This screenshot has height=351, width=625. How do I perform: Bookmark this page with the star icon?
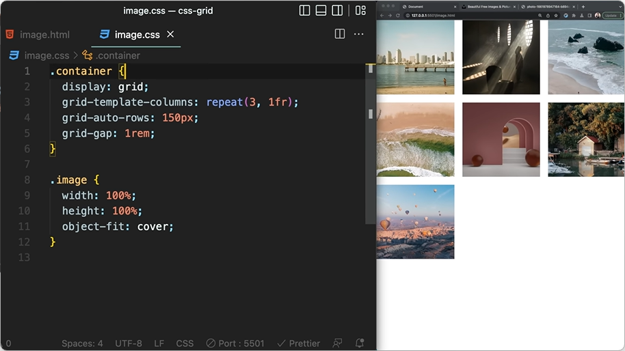[x=556, y=16]
